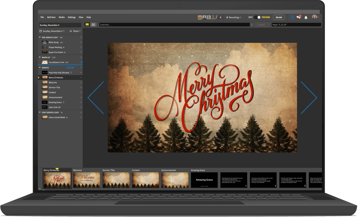Click the Share arrow icon in sidebar

pyautogui.click(x=71, y=31)
